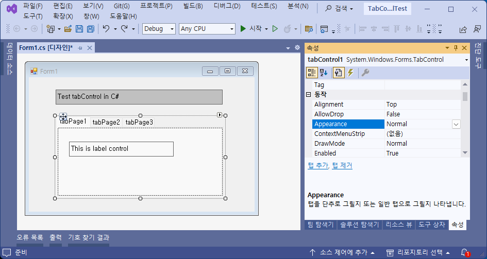Select the DrawMode property row
The height and width of the screenshot is (259, 487).
[x=386, y=143]
